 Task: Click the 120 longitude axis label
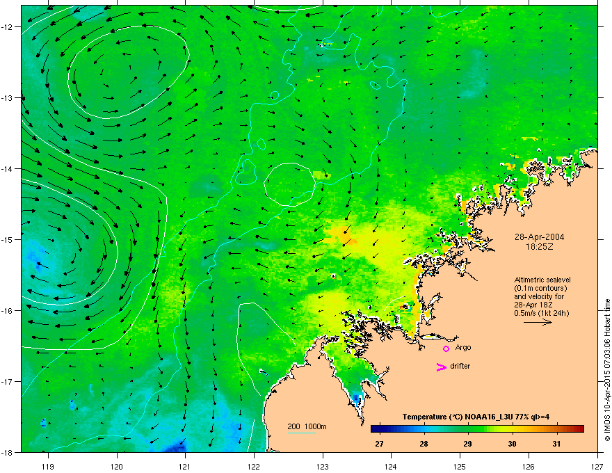pos(117,466)
